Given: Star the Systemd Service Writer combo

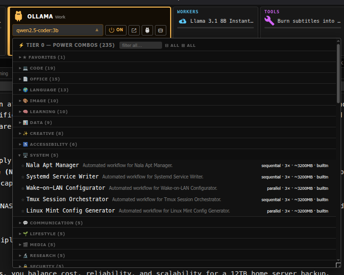Looking at the screenshot, I should 23,177.
